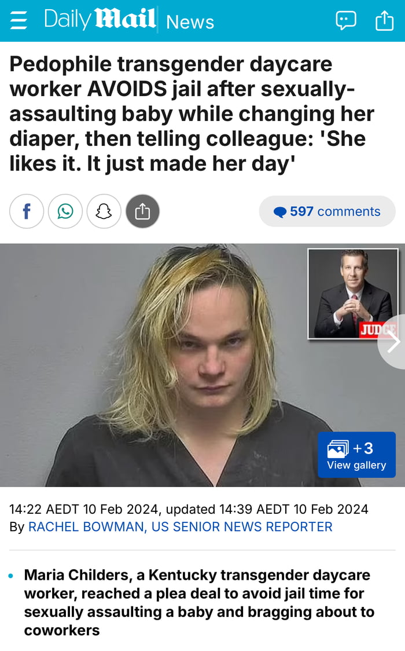
Task: Share the article on Facebook
Action: pos(27,211)
